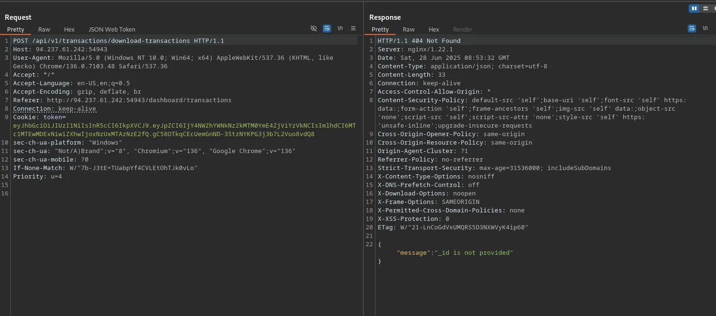This screenshot has width=716, height=316.
Task: Click the X-DNS-Prefetch-Control: off header
Action: point(429,185)
